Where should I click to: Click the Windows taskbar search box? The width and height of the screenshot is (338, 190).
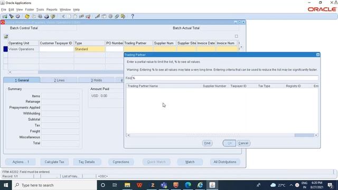[54, 185]
